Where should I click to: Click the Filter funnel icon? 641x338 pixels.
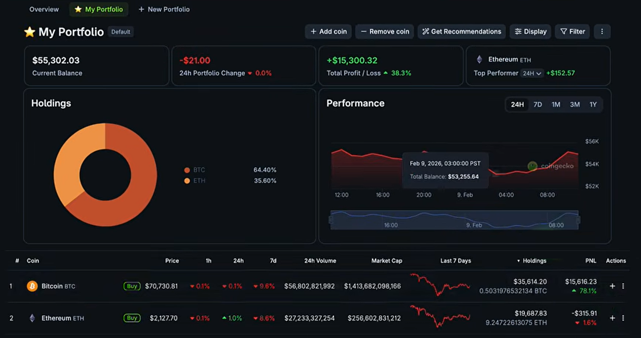pos(563,31)
